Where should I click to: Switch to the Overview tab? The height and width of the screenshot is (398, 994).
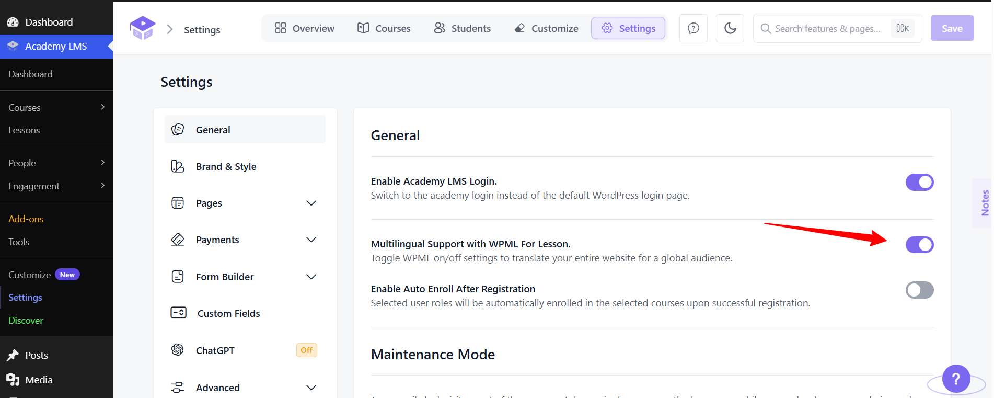pos(305,28)
